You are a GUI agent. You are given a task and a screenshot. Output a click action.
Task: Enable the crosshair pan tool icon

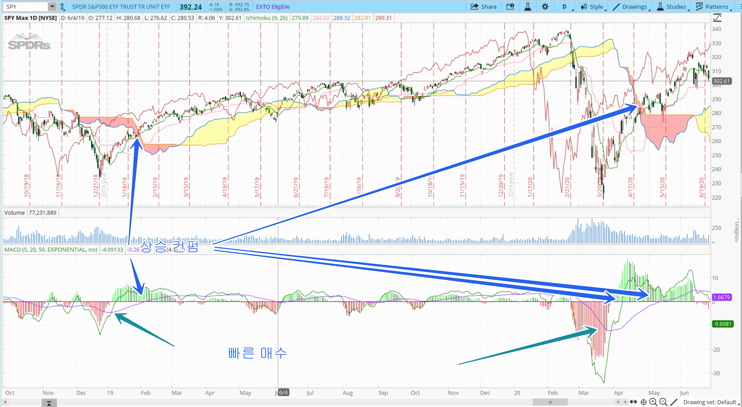644,402
